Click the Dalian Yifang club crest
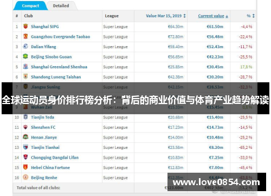271x196 pixels. 25,46
